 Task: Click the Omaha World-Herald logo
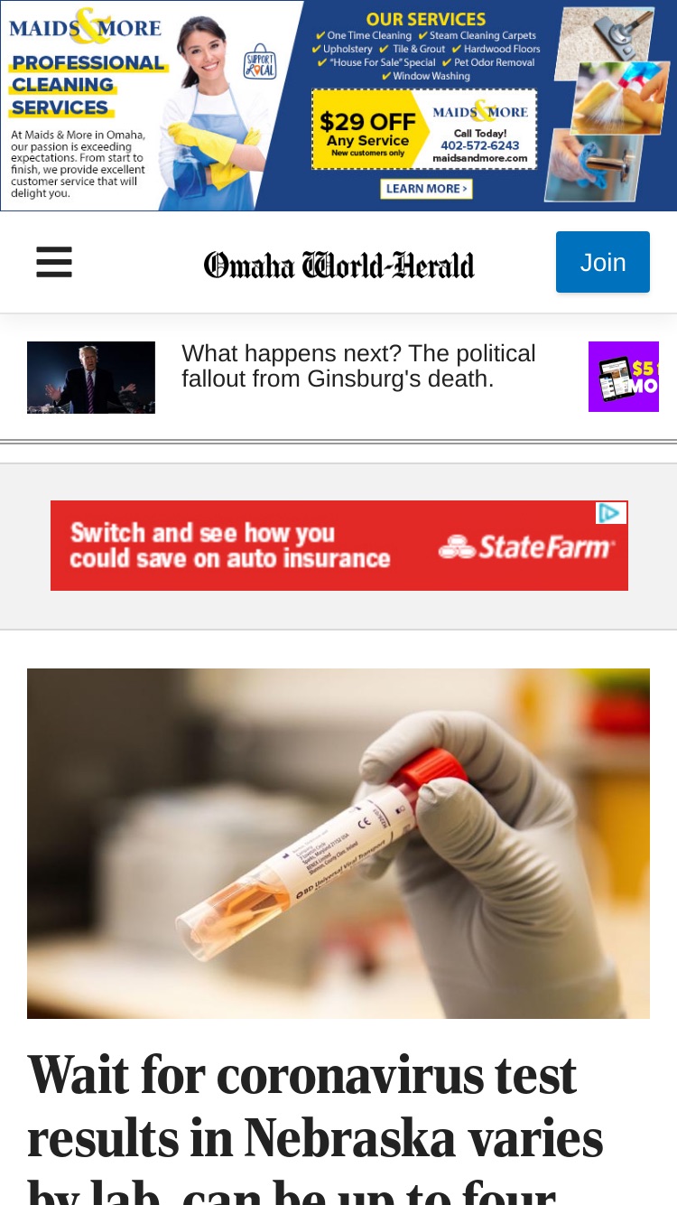coord(338,264)
